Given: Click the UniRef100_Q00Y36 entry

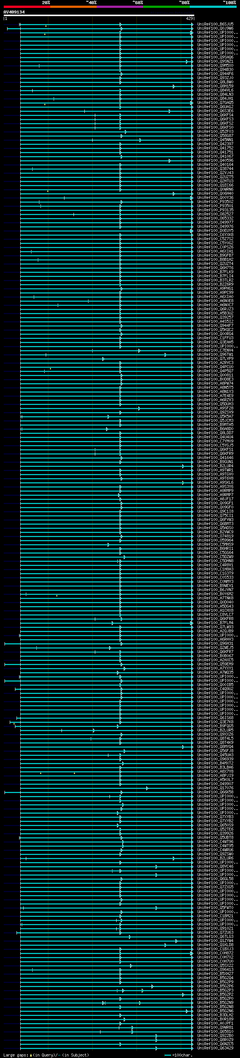Looking at the screenshot, I should pos(215,197).
